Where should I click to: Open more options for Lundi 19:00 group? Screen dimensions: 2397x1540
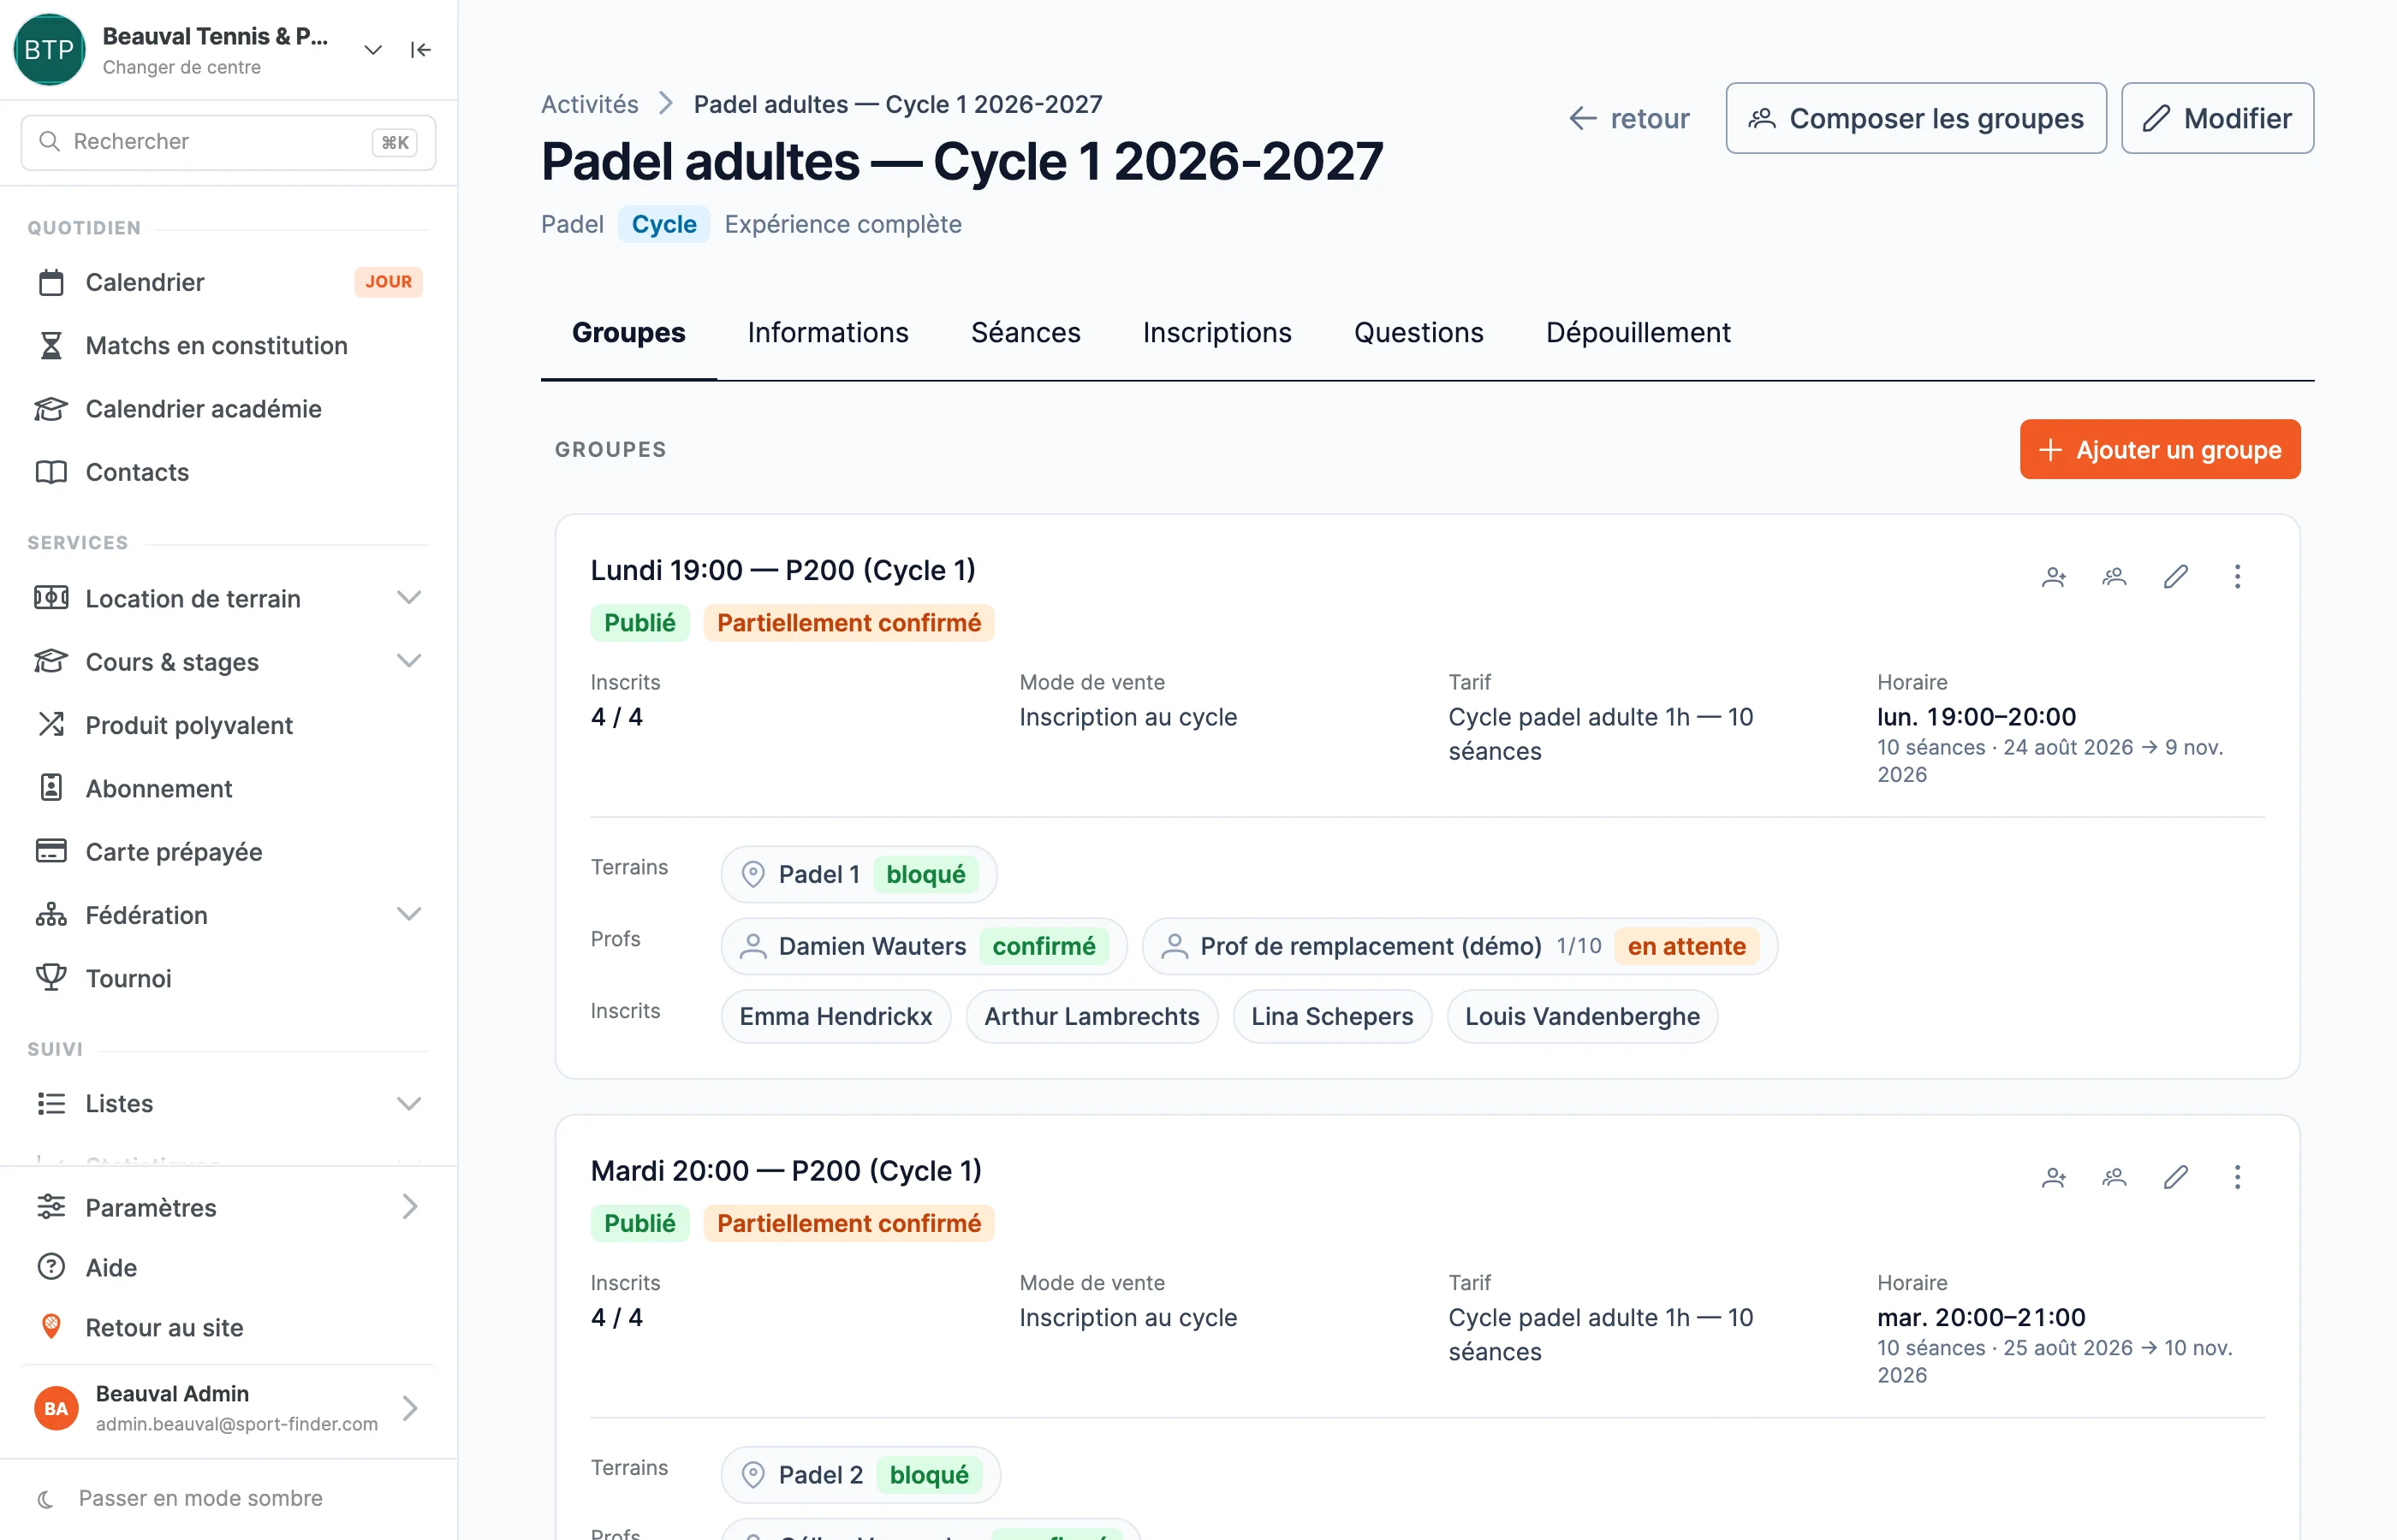point(2237,576)
